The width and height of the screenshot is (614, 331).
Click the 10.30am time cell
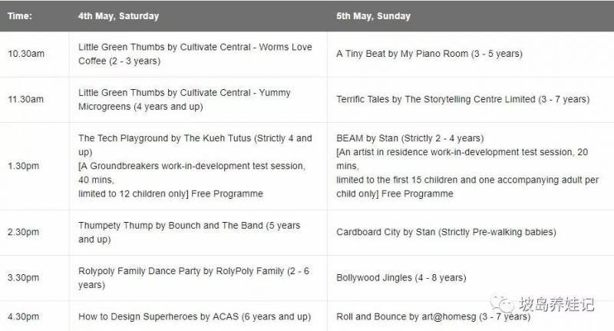click(26, 54)
